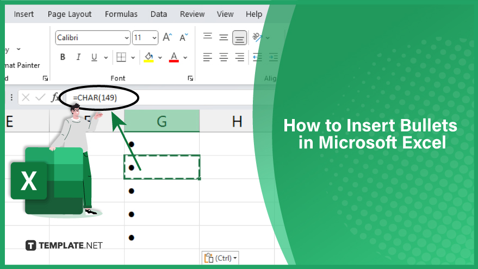Toggle the Bottom Align button
Screen dimensions: 478x269
tap(240, 38)
